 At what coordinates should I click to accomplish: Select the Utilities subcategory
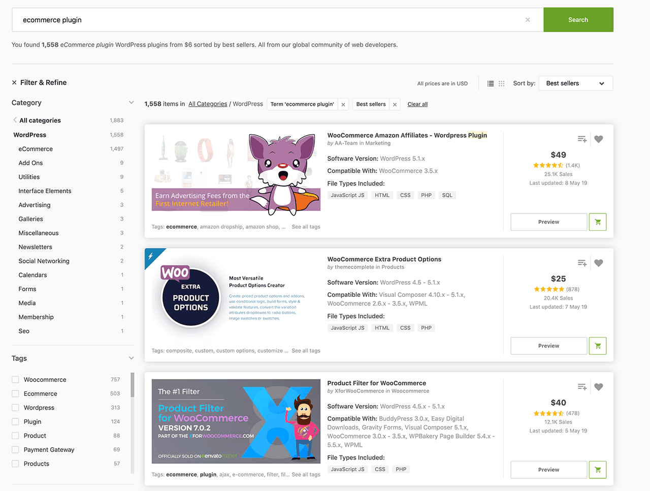29,177
